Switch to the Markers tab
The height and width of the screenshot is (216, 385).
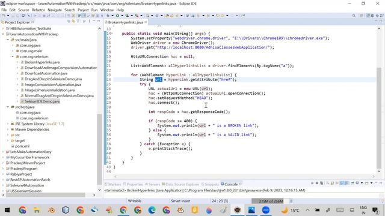(x=112, y=184)
